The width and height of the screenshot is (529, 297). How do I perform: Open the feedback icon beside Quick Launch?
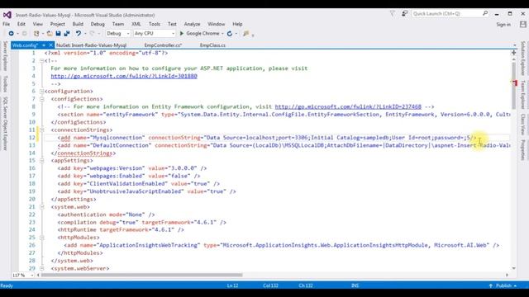click(x=404, y=13)
